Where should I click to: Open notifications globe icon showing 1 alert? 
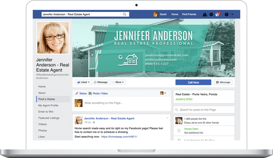[217, 14]
